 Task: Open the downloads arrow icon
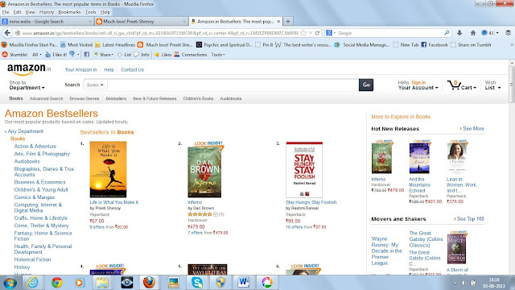pyautogui.click(x=459, y=33)
